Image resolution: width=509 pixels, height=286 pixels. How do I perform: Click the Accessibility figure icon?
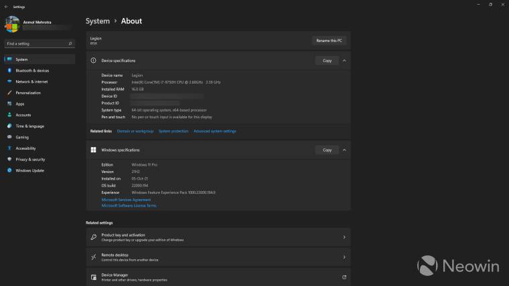click(9, 148)
